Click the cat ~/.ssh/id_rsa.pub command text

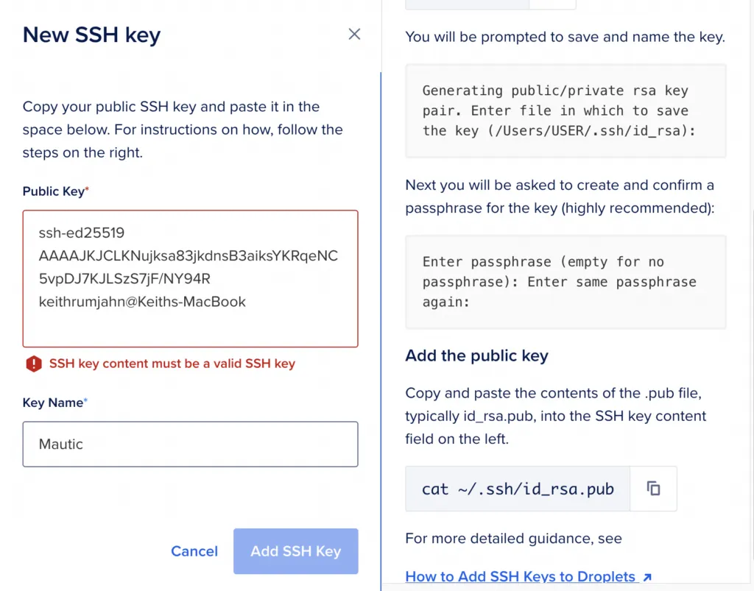[x=518, y=489]
